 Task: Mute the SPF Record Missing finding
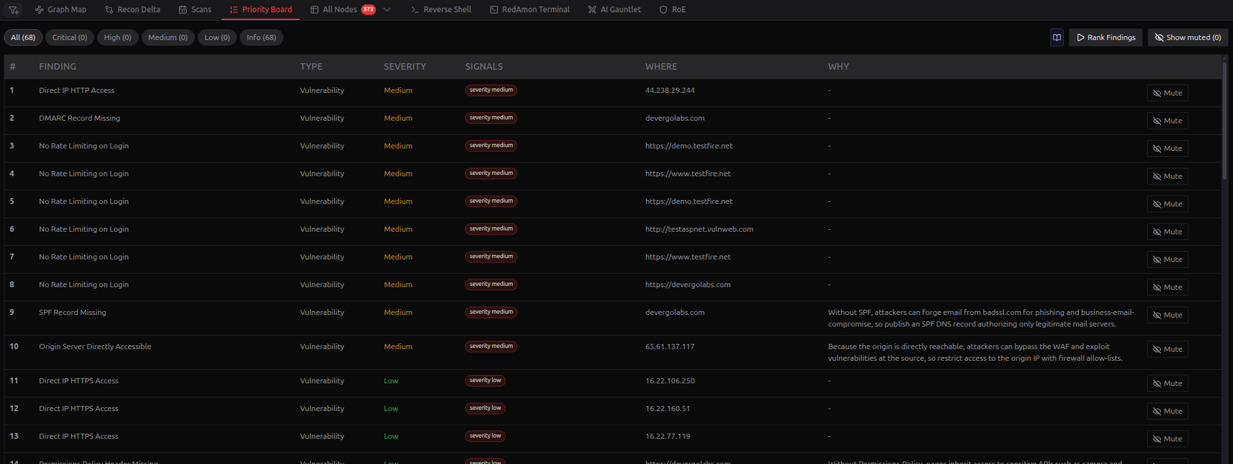click(1167, 315)
